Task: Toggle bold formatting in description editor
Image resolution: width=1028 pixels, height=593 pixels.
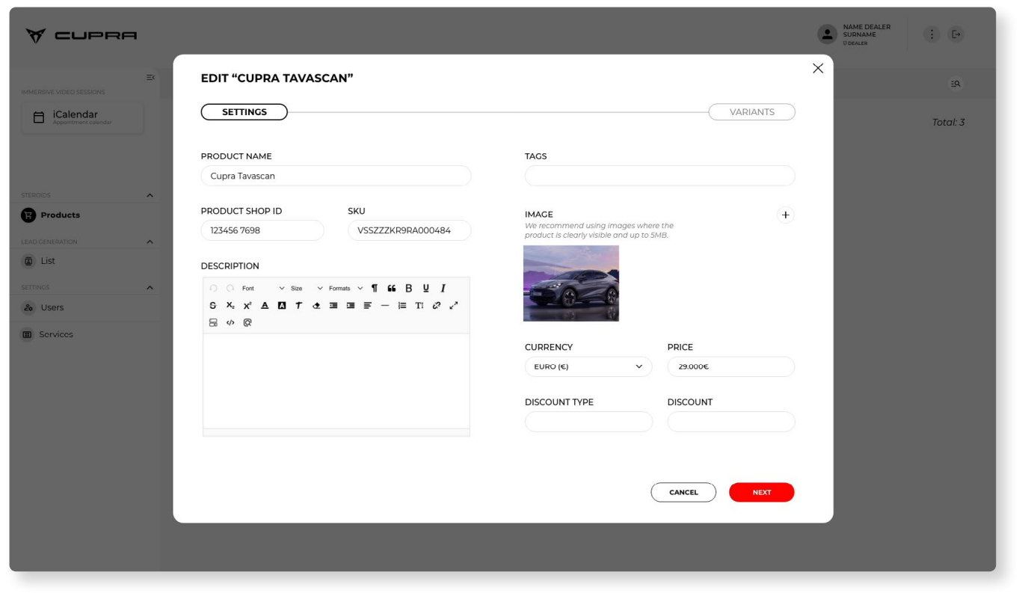Action: (x=408, y=289)
